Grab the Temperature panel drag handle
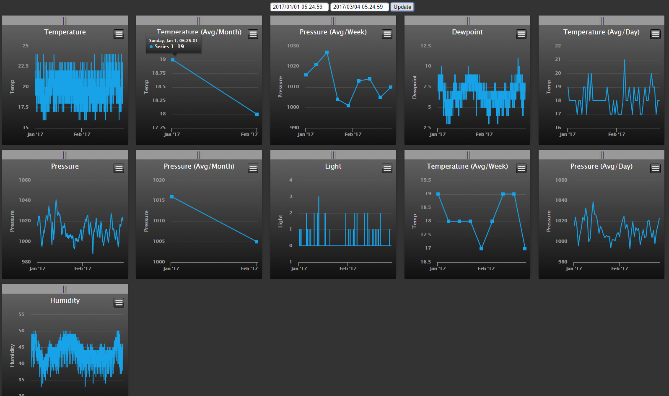Image resolution: width=669 pixels, height=396 pixels. pyautogui.click(x=65, y=21)
